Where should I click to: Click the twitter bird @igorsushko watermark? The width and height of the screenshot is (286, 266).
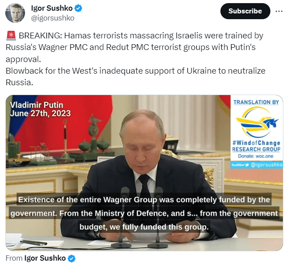(x=257, y=165)
